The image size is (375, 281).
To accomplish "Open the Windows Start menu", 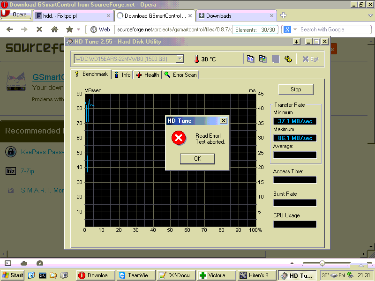I will pyautogui.click(x=13, y=275).
